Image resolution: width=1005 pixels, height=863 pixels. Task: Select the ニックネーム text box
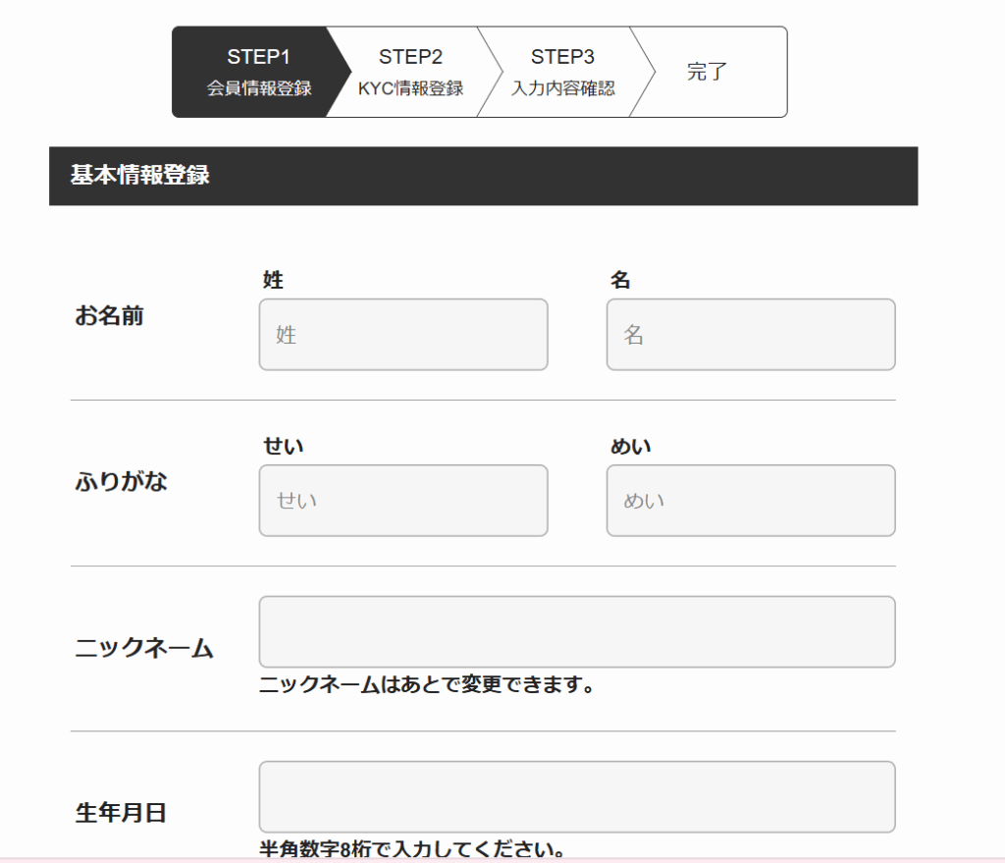pos(576,631)
